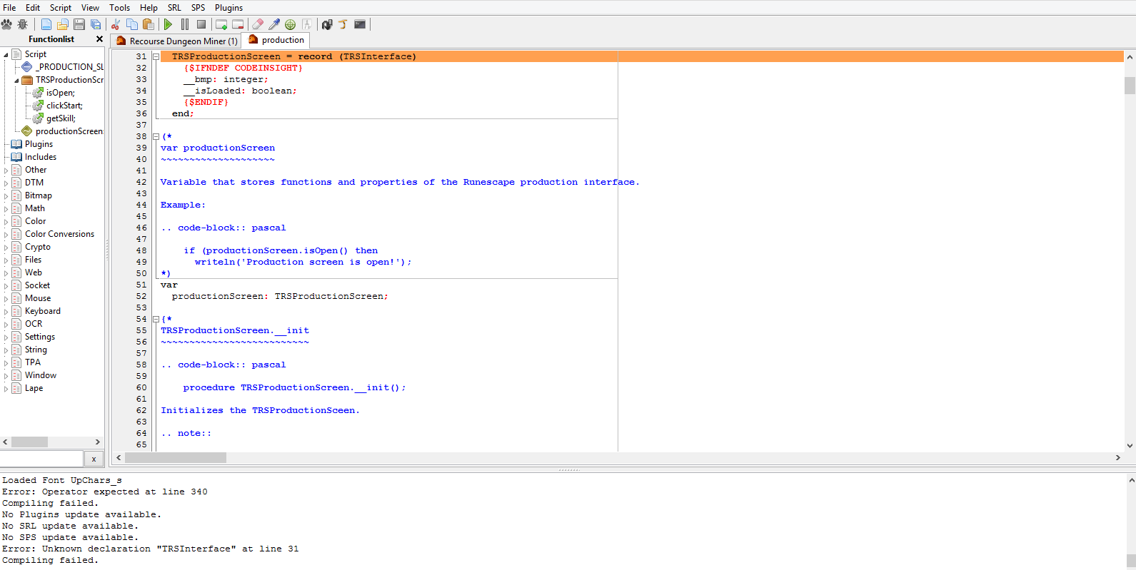Create a new script file
This screenshot has width=1136, height=570.
tap(46, 24)
